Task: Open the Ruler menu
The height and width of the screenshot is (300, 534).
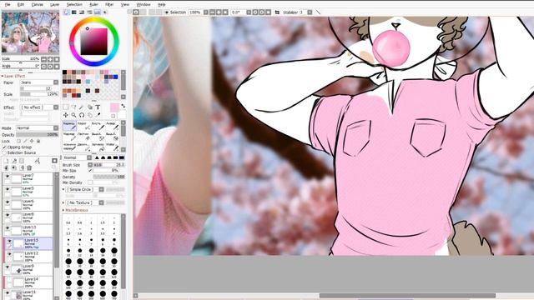Action: click(93, 4)
